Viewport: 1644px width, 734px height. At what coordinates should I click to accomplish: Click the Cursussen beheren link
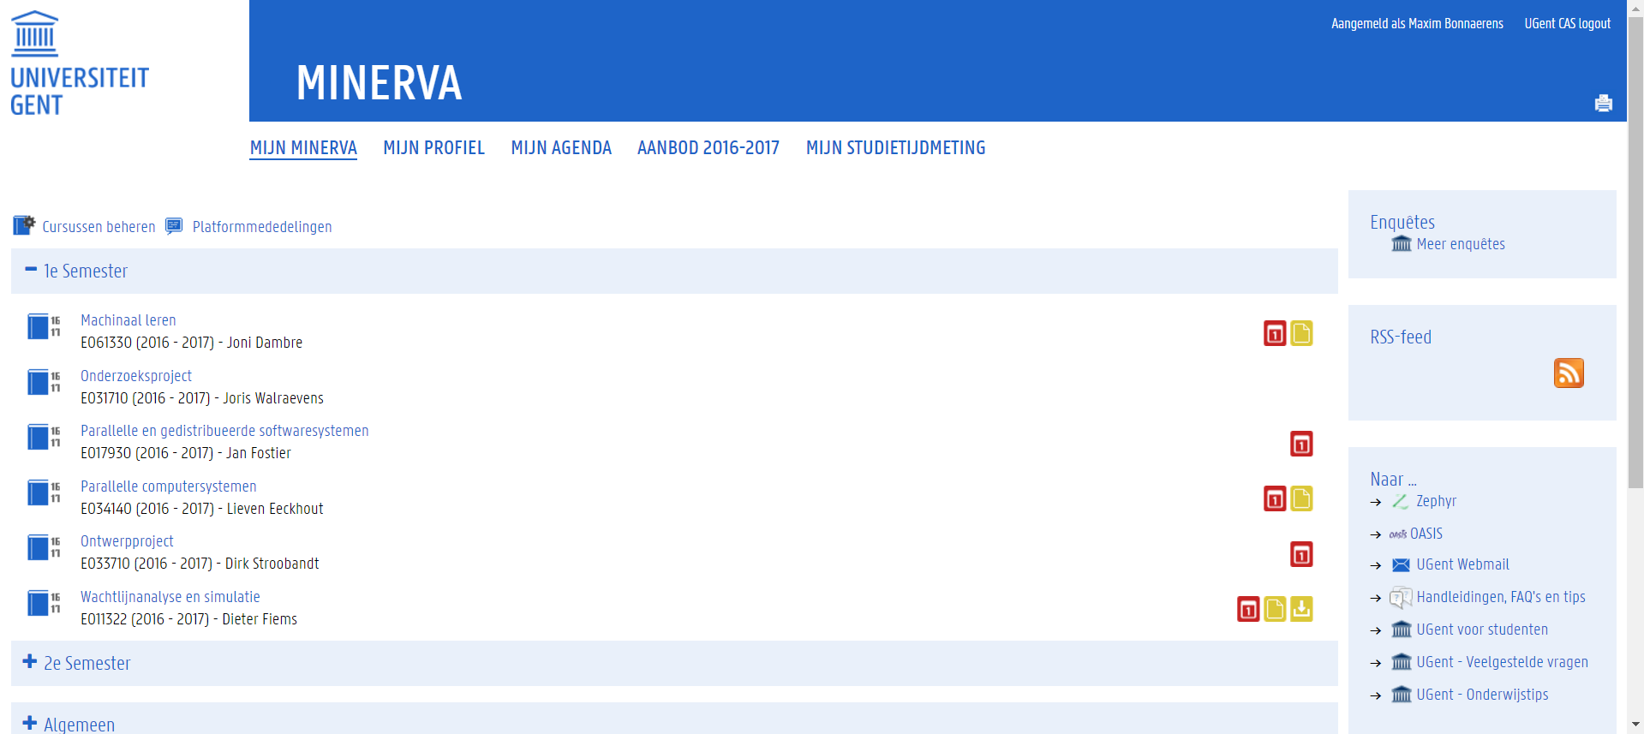click(99, 227)
